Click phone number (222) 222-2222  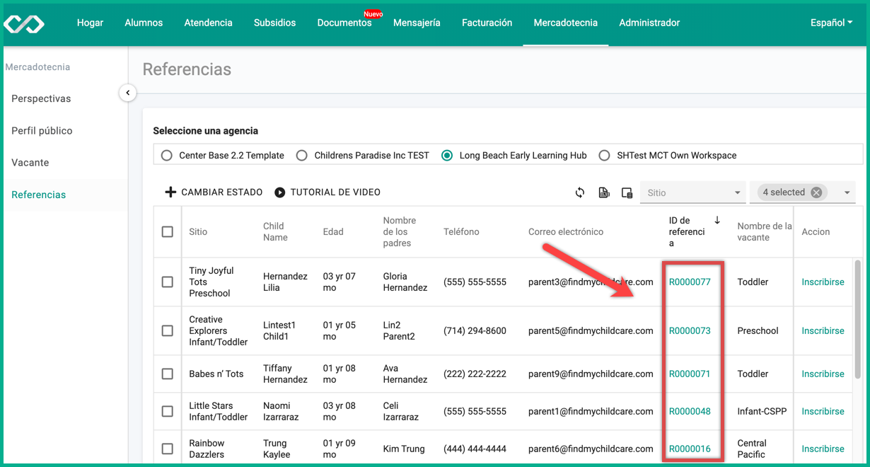pyautogui.click(x=475, y=374)
